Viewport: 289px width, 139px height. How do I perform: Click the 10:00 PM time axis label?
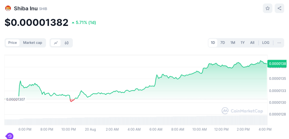tap(69, 129)
